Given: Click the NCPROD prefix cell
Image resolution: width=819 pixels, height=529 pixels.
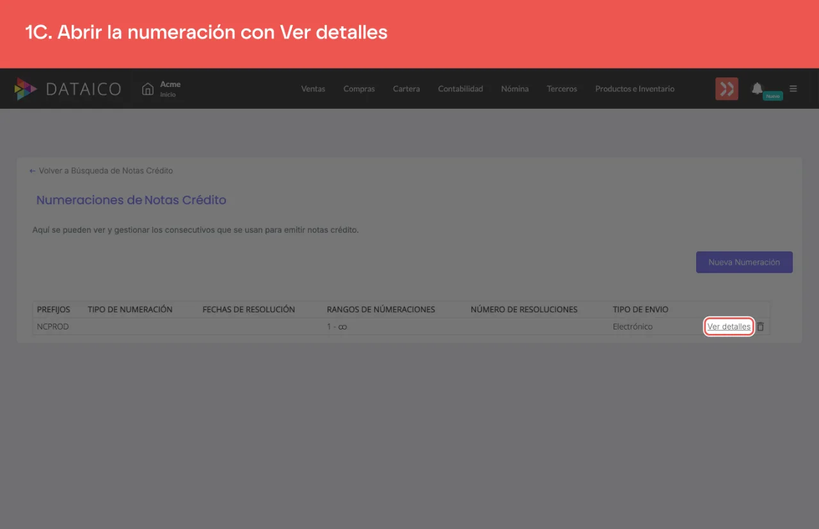Looking at the screenshot, I should 53,327.
